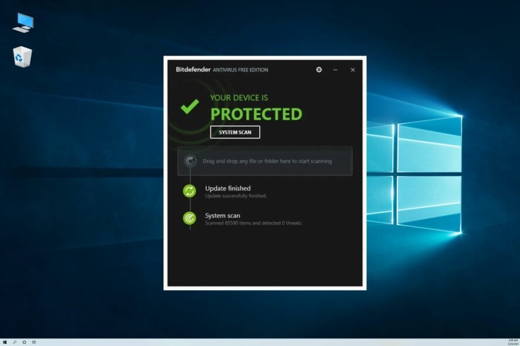Click the 'YOUR DEVICE IS' heading

[x=239, y=98]
